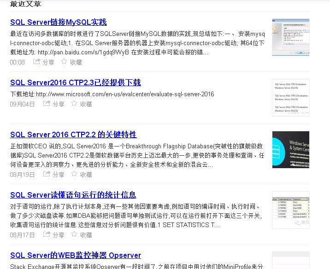Click favorite star for the 09月04日 article
Image resolution: width=330 pixels, height=269 pixels.
tap(74, 104)
